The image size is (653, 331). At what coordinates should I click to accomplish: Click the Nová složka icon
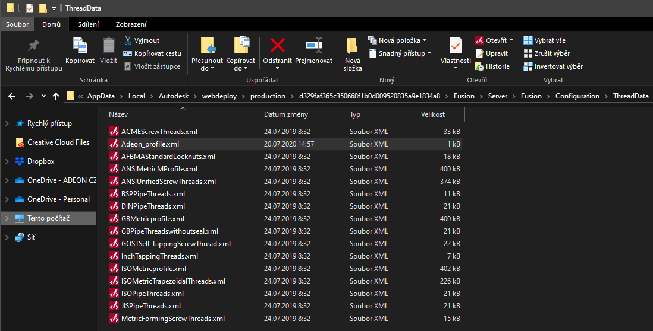click(x=352, y=46)
